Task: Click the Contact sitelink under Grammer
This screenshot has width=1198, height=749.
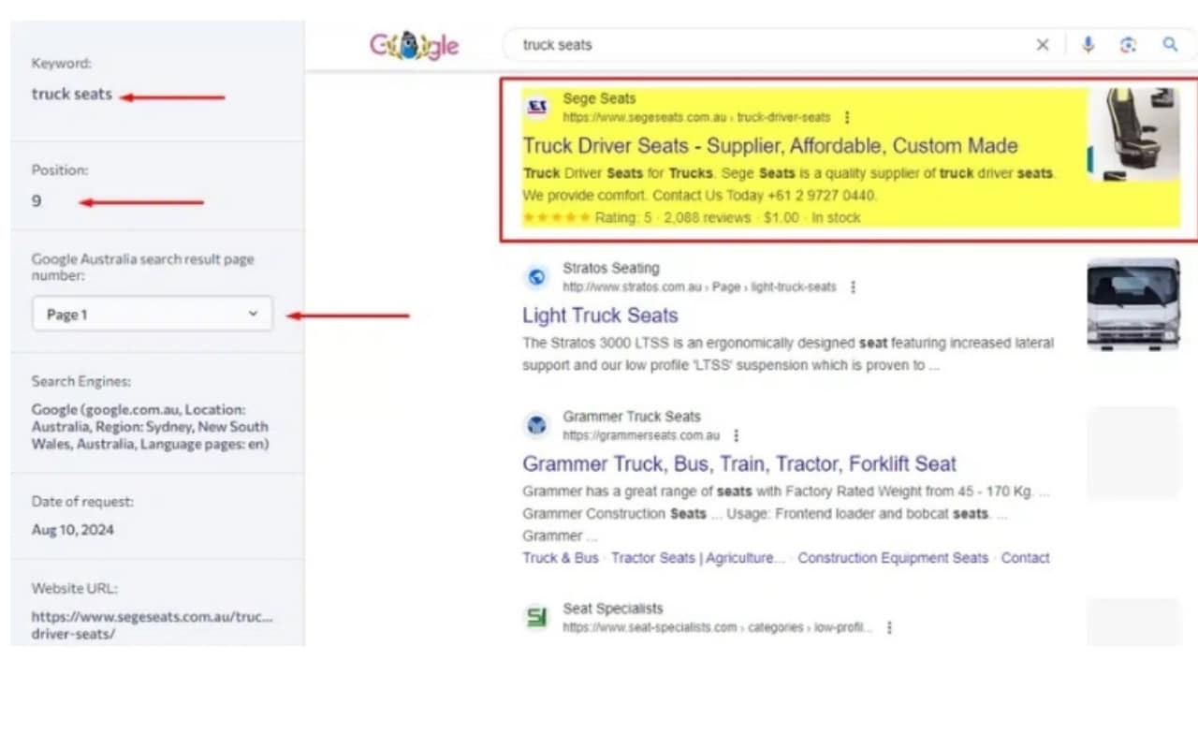Action: (1025, 558)
